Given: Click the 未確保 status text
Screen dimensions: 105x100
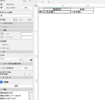Looking at the screenshot, I should coord(6,82).
